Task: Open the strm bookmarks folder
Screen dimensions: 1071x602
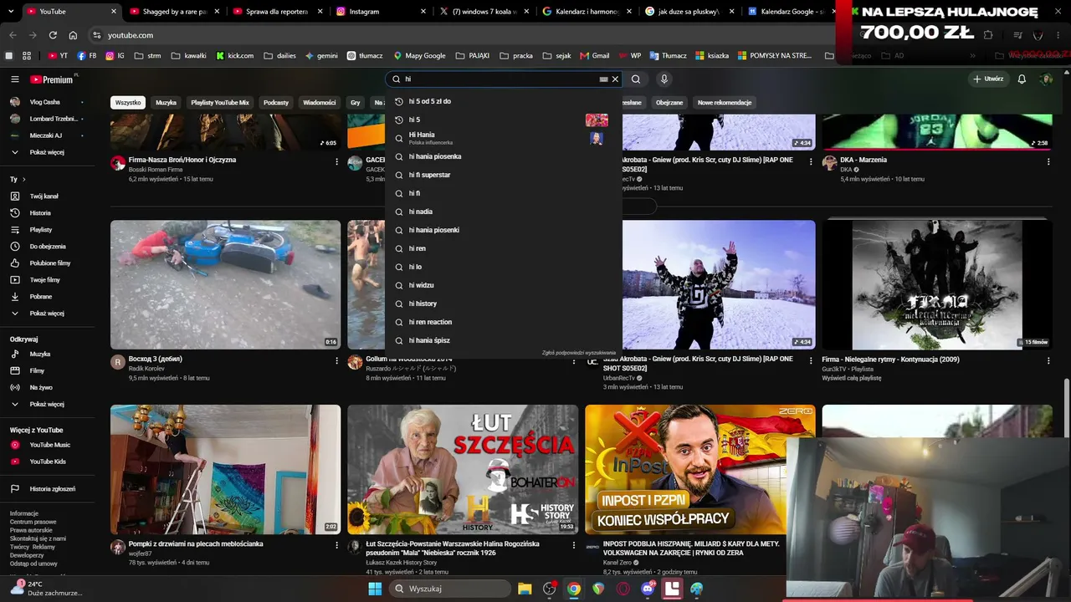Action: click(x=148, y=56)
